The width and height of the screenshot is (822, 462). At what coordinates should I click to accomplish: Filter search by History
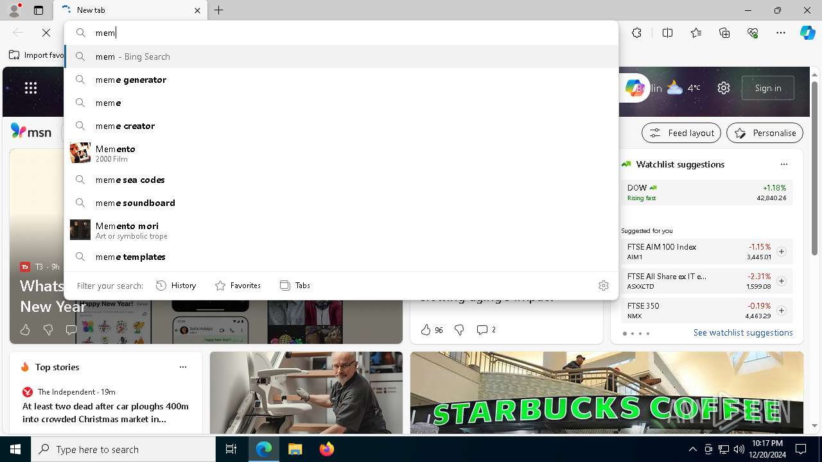click(176, 286)
